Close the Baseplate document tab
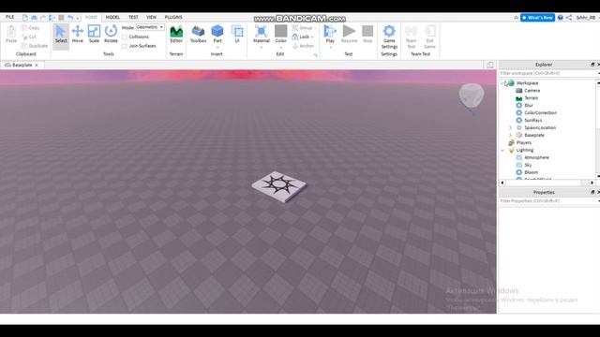Image resolution: width=600 pixels, height=337 pixels. tap(37, 66)
